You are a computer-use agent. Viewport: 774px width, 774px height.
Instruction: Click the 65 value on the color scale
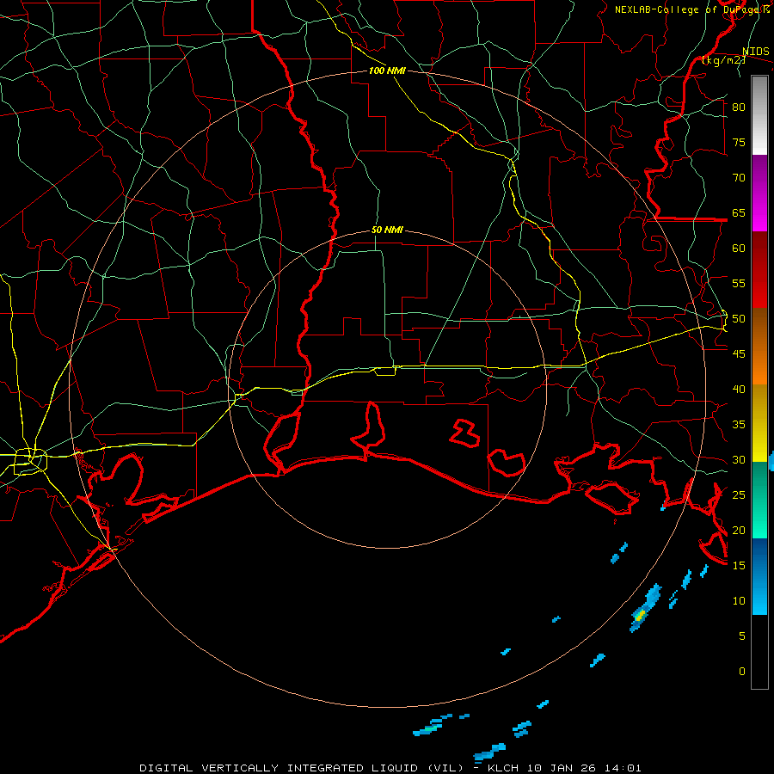(x=739, y=212)
